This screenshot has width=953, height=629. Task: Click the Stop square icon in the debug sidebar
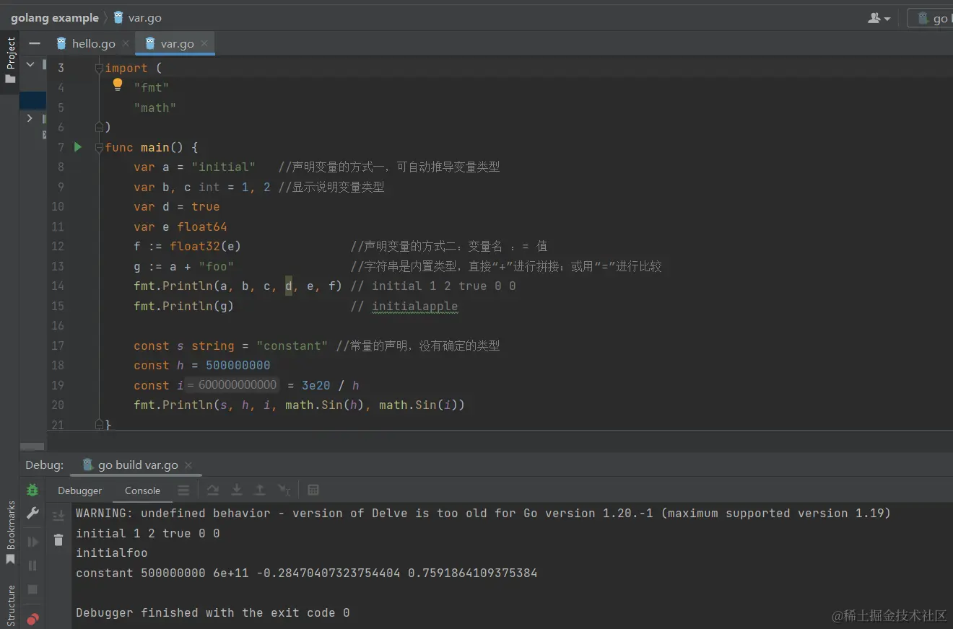coord(32,590)
